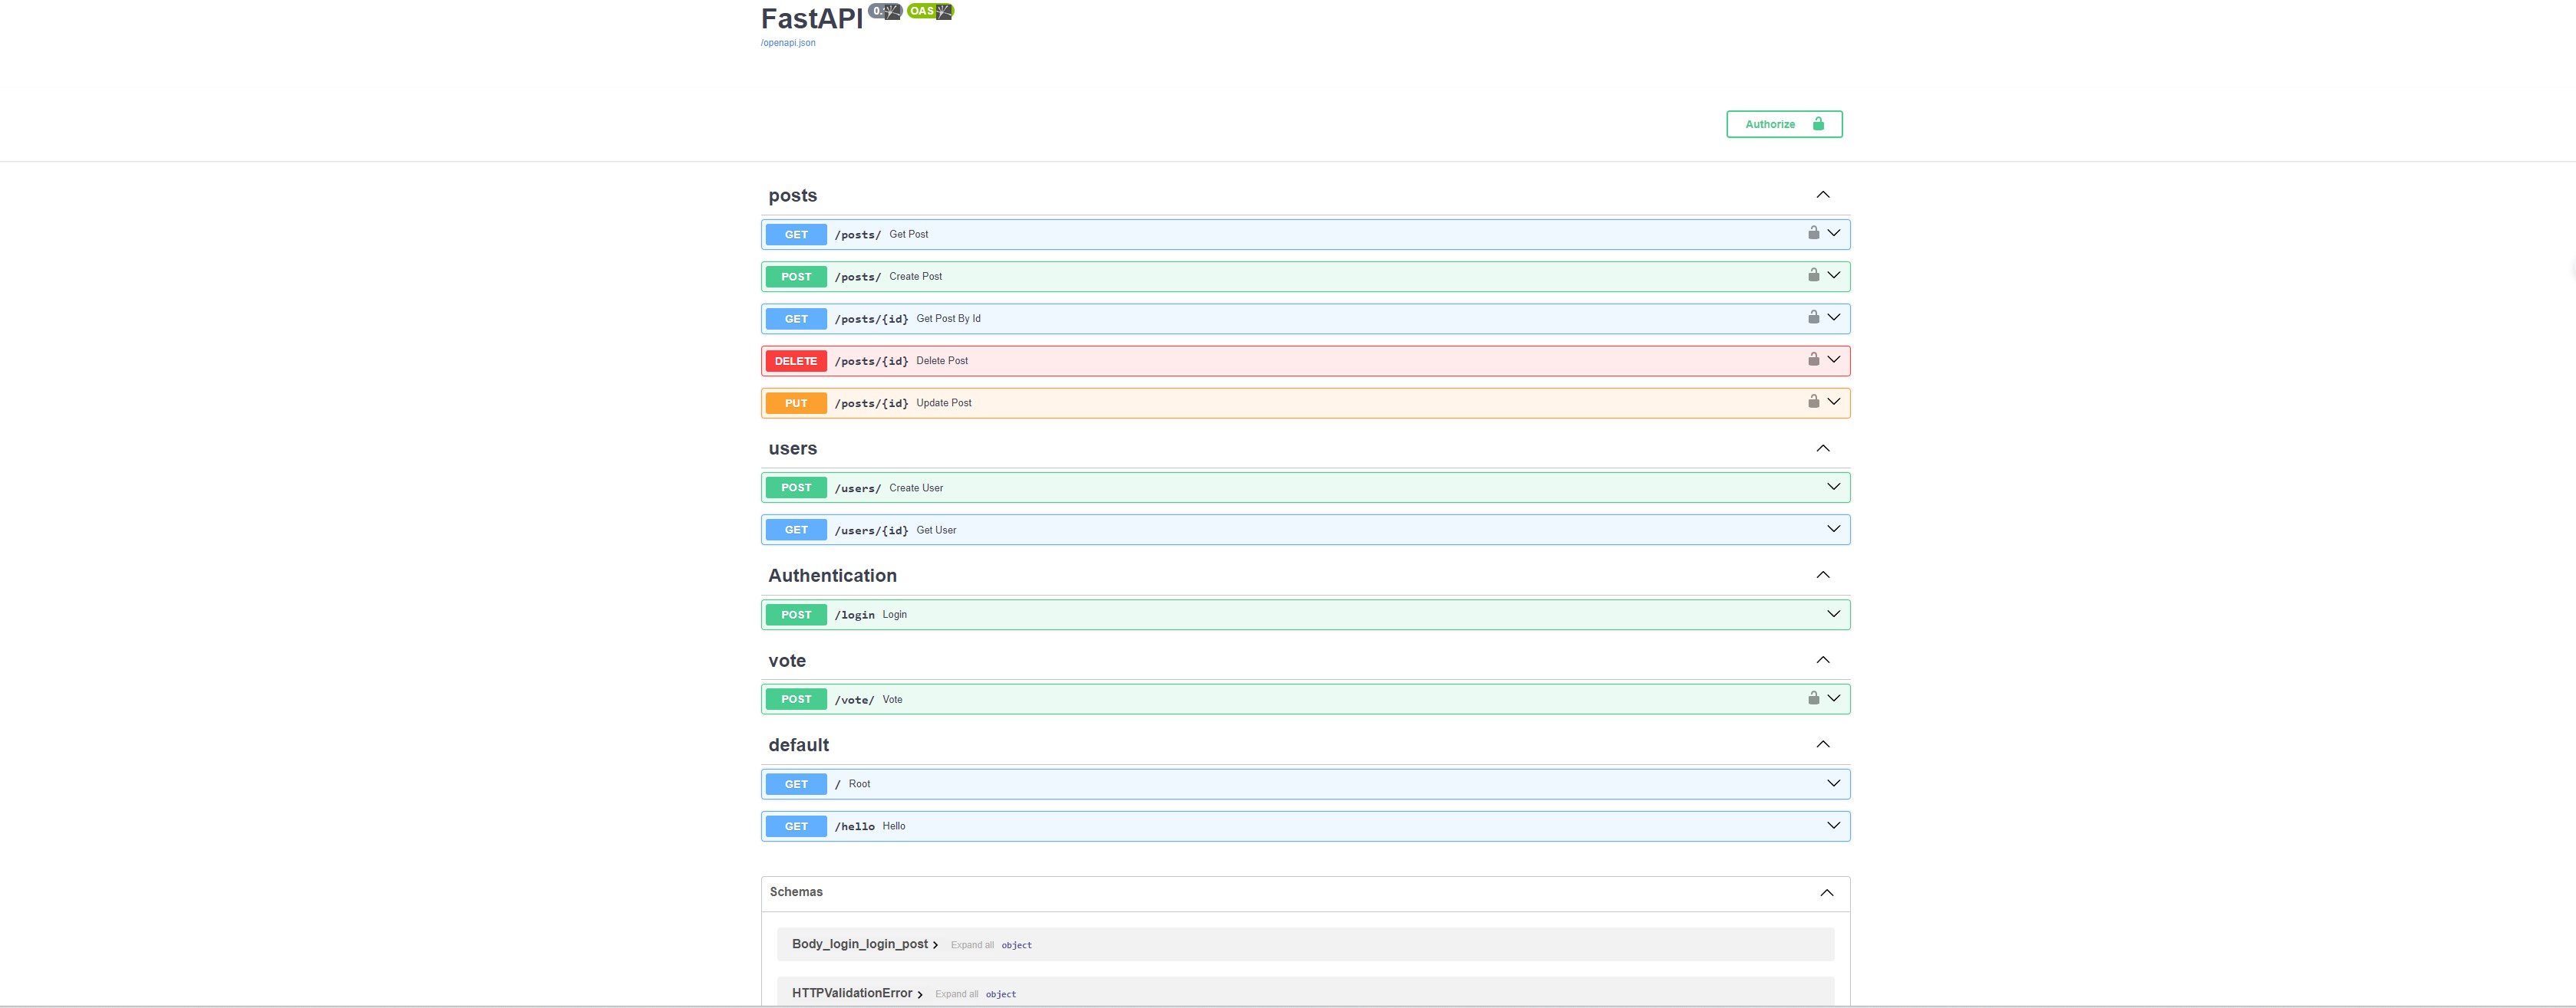Open the Body_login_login_post schema
2576x1008 pixels.
click(x=865, y=944)
